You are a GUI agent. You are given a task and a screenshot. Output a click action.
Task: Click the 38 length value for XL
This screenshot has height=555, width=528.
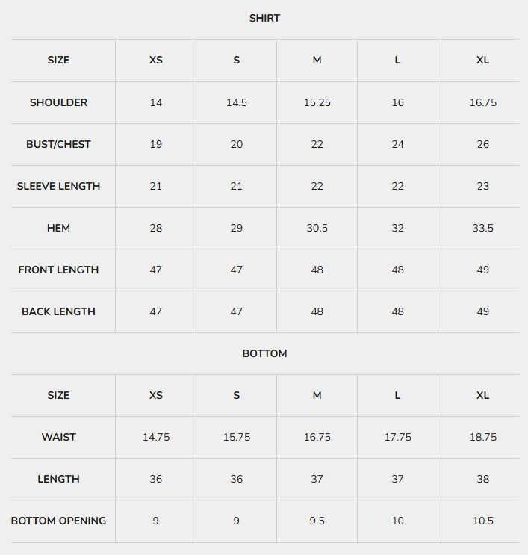[482, 479]
